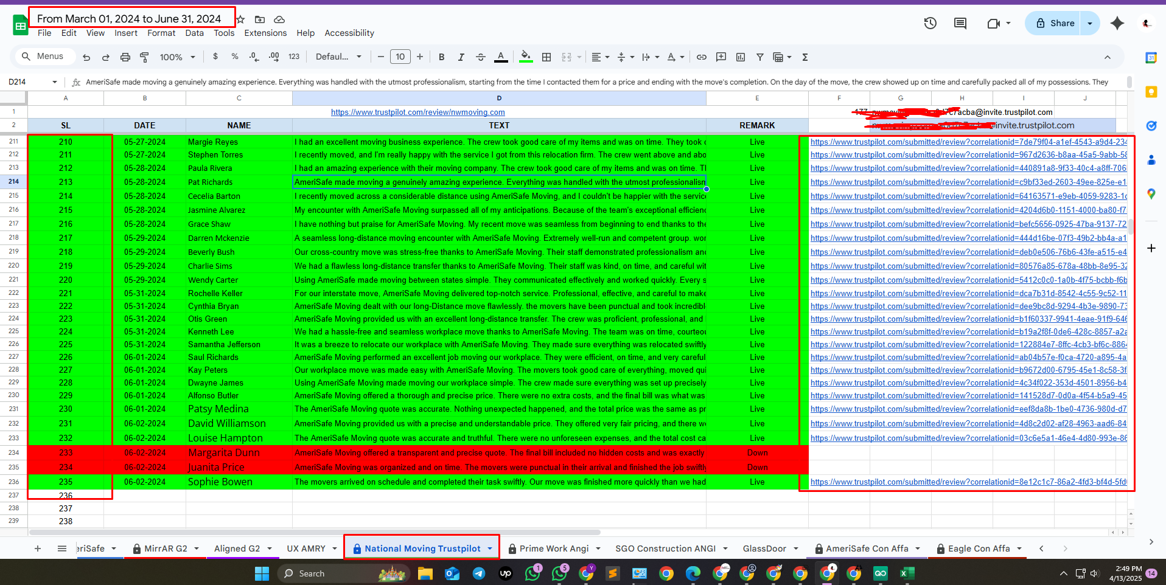Image resolution: width=1166 pixels, height=585 pixels.
Task: Open the comments panel icon
Action: tap(960, 23)
